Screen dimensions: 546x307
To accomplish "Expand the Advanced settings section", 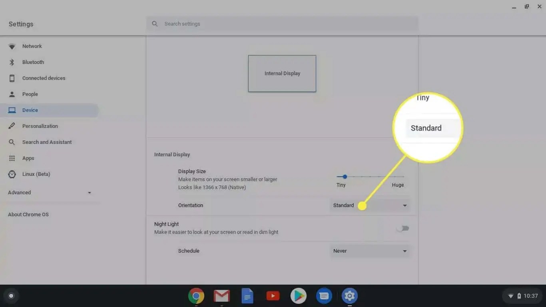I will coord(19,192).
